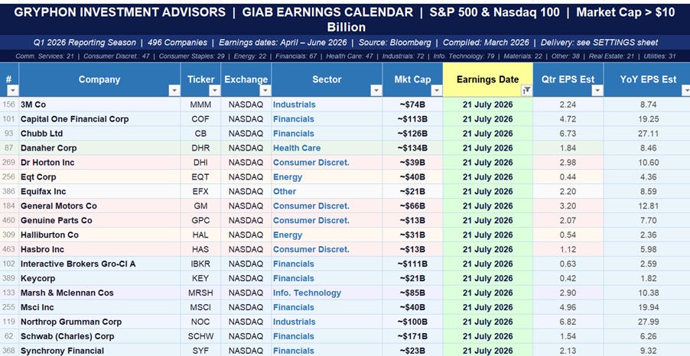Screen dimensions: 690x356
Task: Select YoY EPS Est value 19.25
Action: 646,119
